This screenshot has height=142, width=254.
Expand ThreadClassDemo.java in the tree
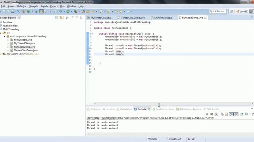click(x=8, y=50)
